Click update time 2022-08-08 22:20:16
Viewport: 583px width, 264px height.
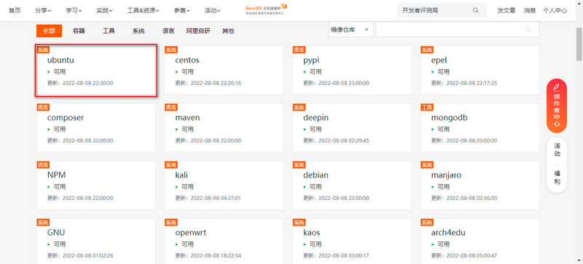[216, 83]
